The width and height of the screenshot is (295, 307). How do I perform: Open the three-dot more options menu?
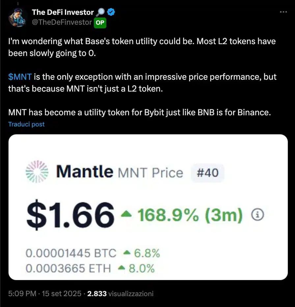pos(283,12)
